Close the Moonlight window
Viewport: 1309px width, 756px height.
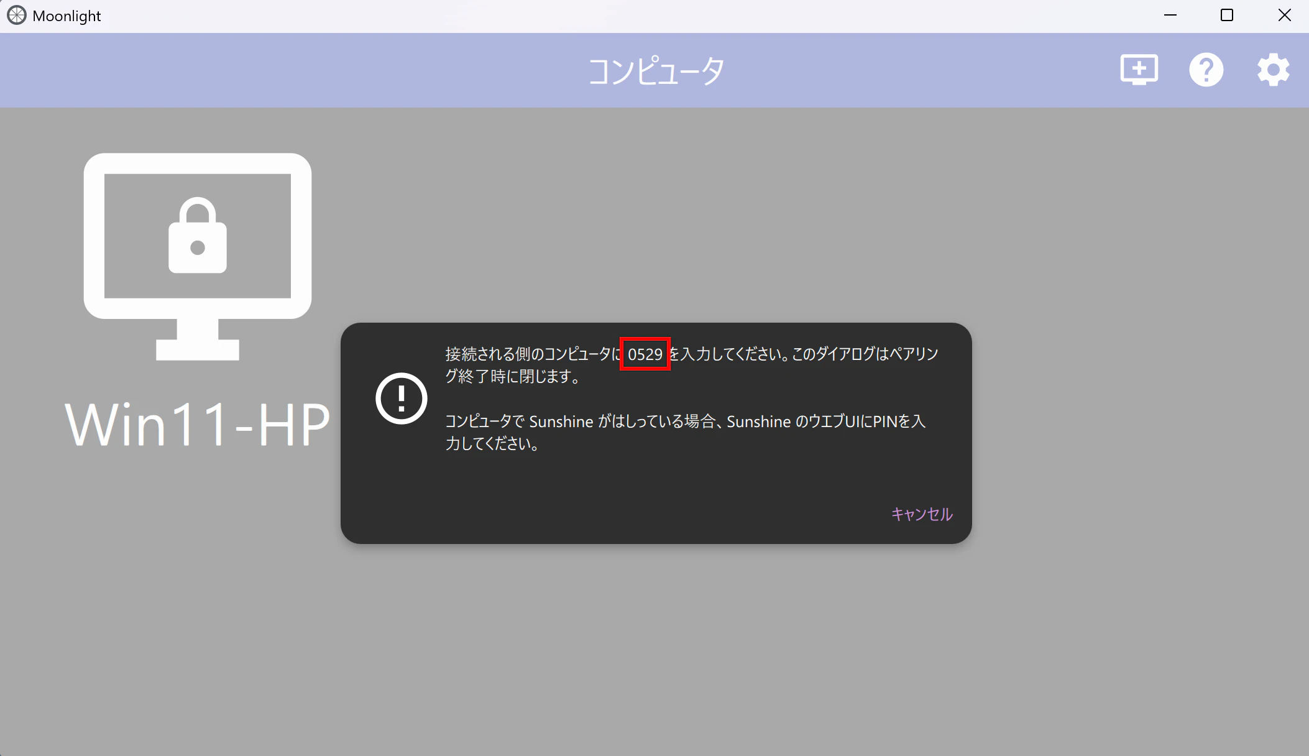click(1284, 16)
